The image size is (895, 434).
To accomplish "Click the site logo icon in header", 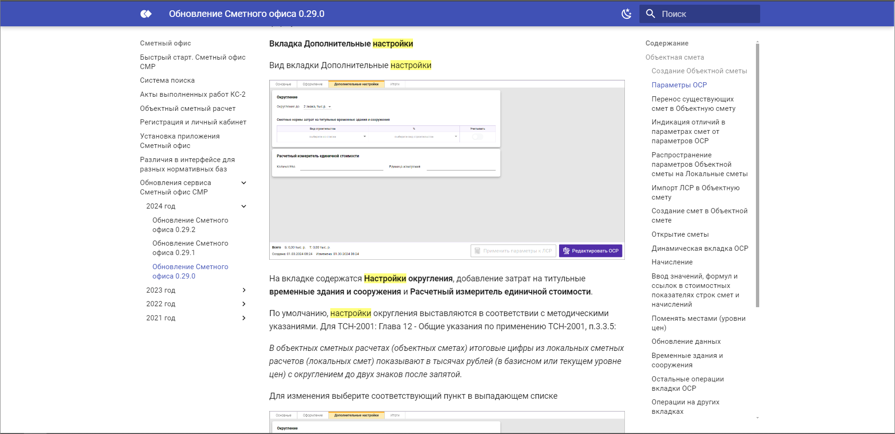I will tap(146, 14).
